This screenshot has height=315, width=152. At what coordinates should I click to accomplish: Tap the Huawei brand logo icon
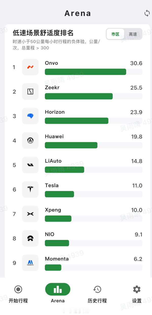[30, 141]
